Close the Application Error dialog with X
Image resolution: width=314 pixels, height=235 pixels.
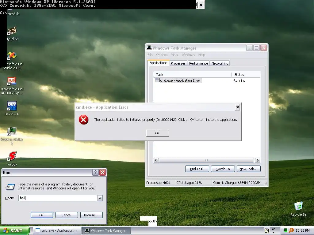click(x=238, y=107)
